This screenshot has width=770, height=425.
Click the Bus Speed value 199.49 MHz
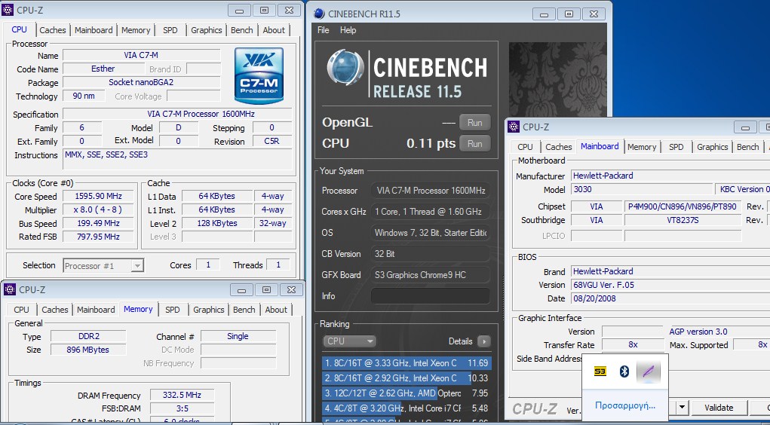98,223
